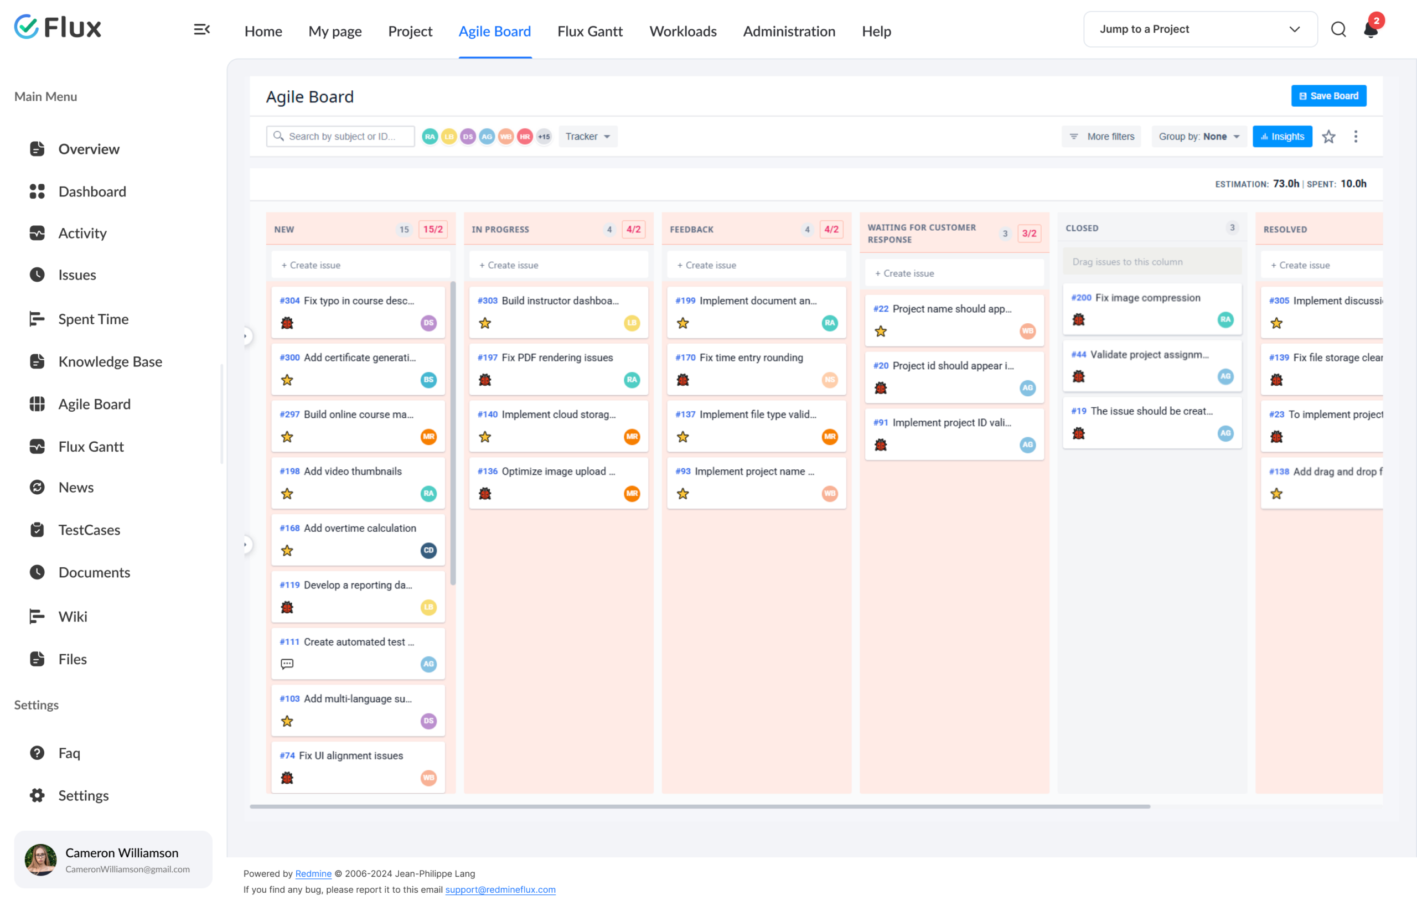Click the News sidebar icon

[x=37, y=487]
